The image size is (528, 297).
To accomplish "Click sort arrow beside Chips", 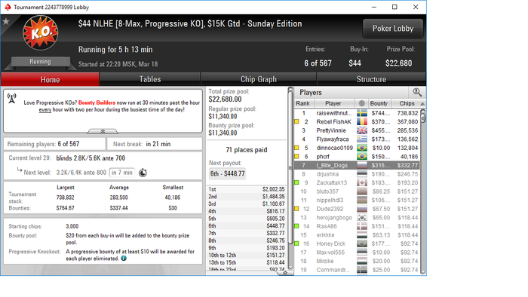I will 422,103.
